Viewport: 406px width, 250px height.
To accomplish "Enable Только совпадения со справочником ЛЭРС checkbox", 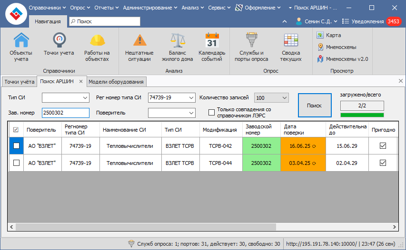I will pos(212,113).
